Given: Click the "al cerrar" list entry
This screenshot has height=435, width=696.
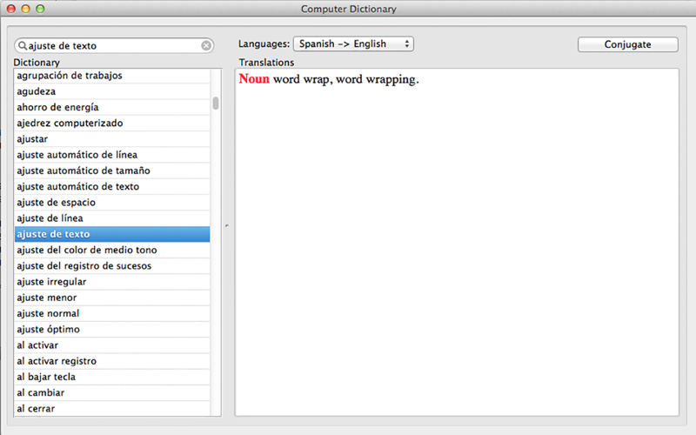Looking at the screenshot, I should [x=112, y=409].
